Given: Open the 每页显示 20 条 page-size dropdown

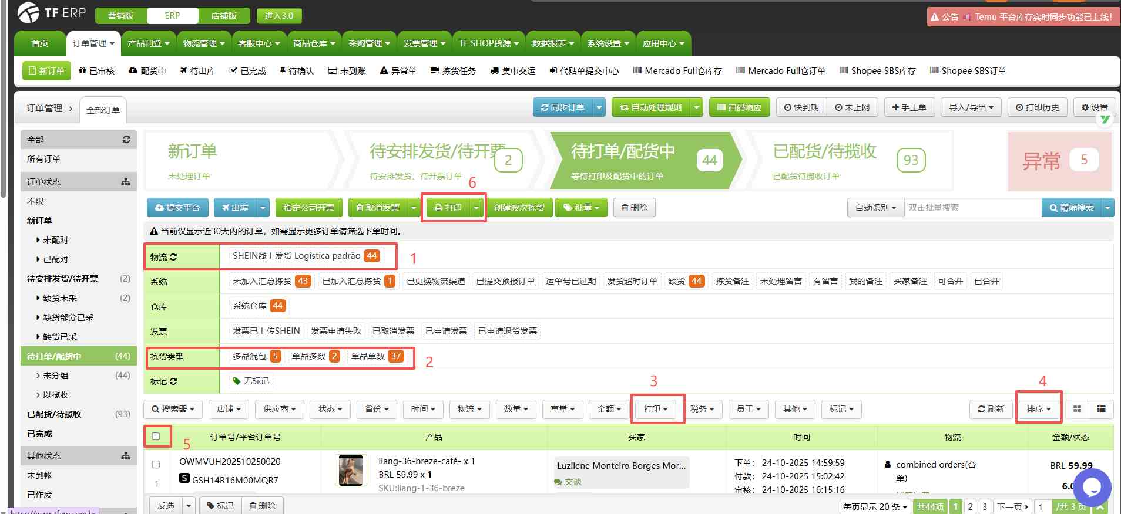Looking at the screenshot, I should click(875, 506).
